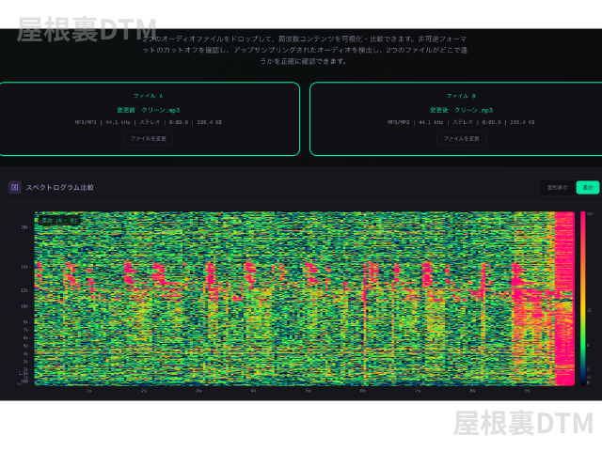Click the 20k frequency axis label

tap(24, 227)
